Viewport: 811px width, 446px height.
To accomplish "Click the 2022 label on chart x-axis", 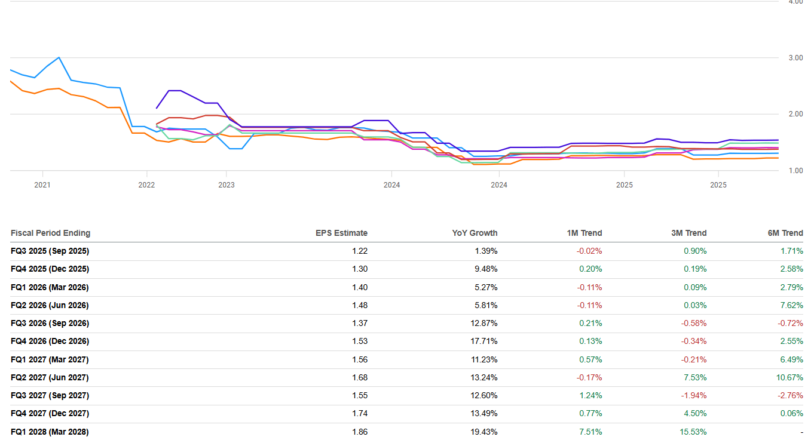I will [x=146, y=185].
